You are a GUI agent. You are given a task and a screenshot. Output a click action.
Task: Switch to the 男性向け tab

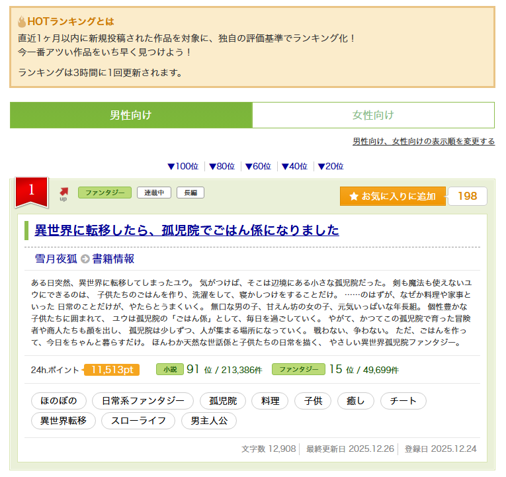click(131, 115)
